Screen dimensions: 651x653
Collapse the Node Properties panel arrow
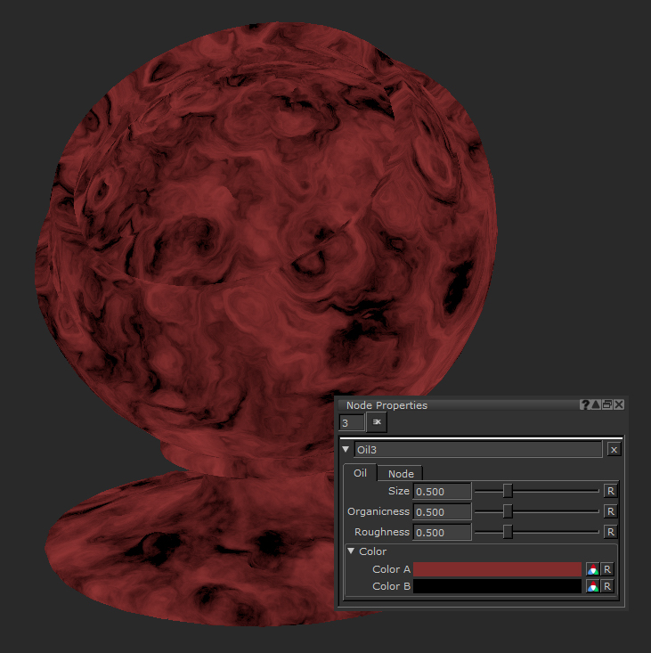tap(596, 404)
